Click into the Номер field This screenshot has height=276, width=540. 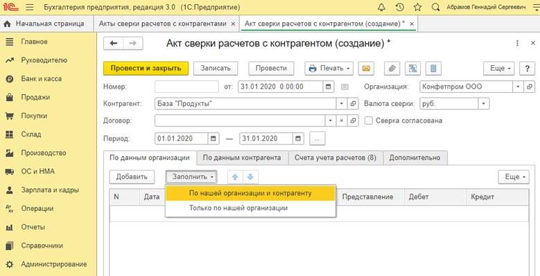pyautogui.click(x=186, y=87)
